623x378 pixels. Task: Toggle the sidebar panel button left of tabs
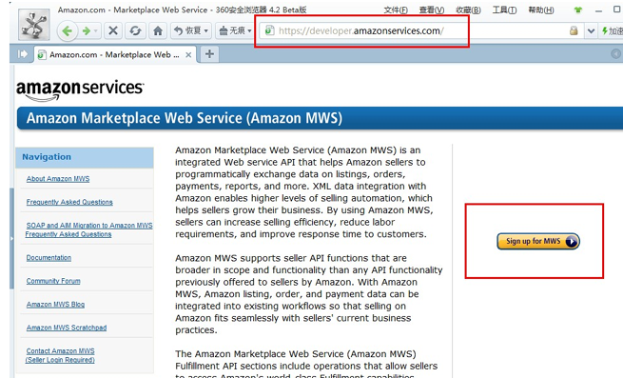tap(22, 54)
